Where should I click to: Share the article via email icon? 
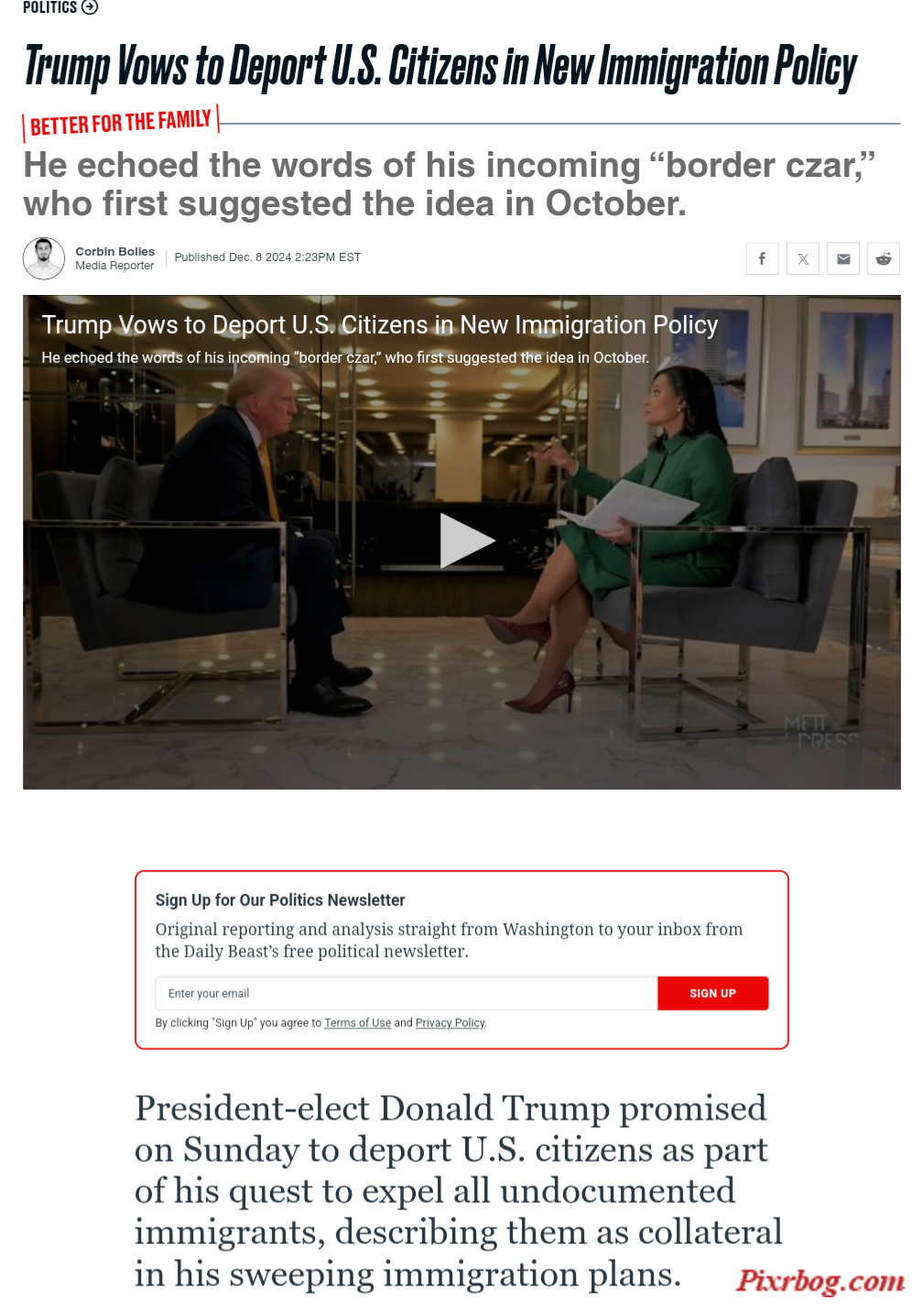click(843, 258)
